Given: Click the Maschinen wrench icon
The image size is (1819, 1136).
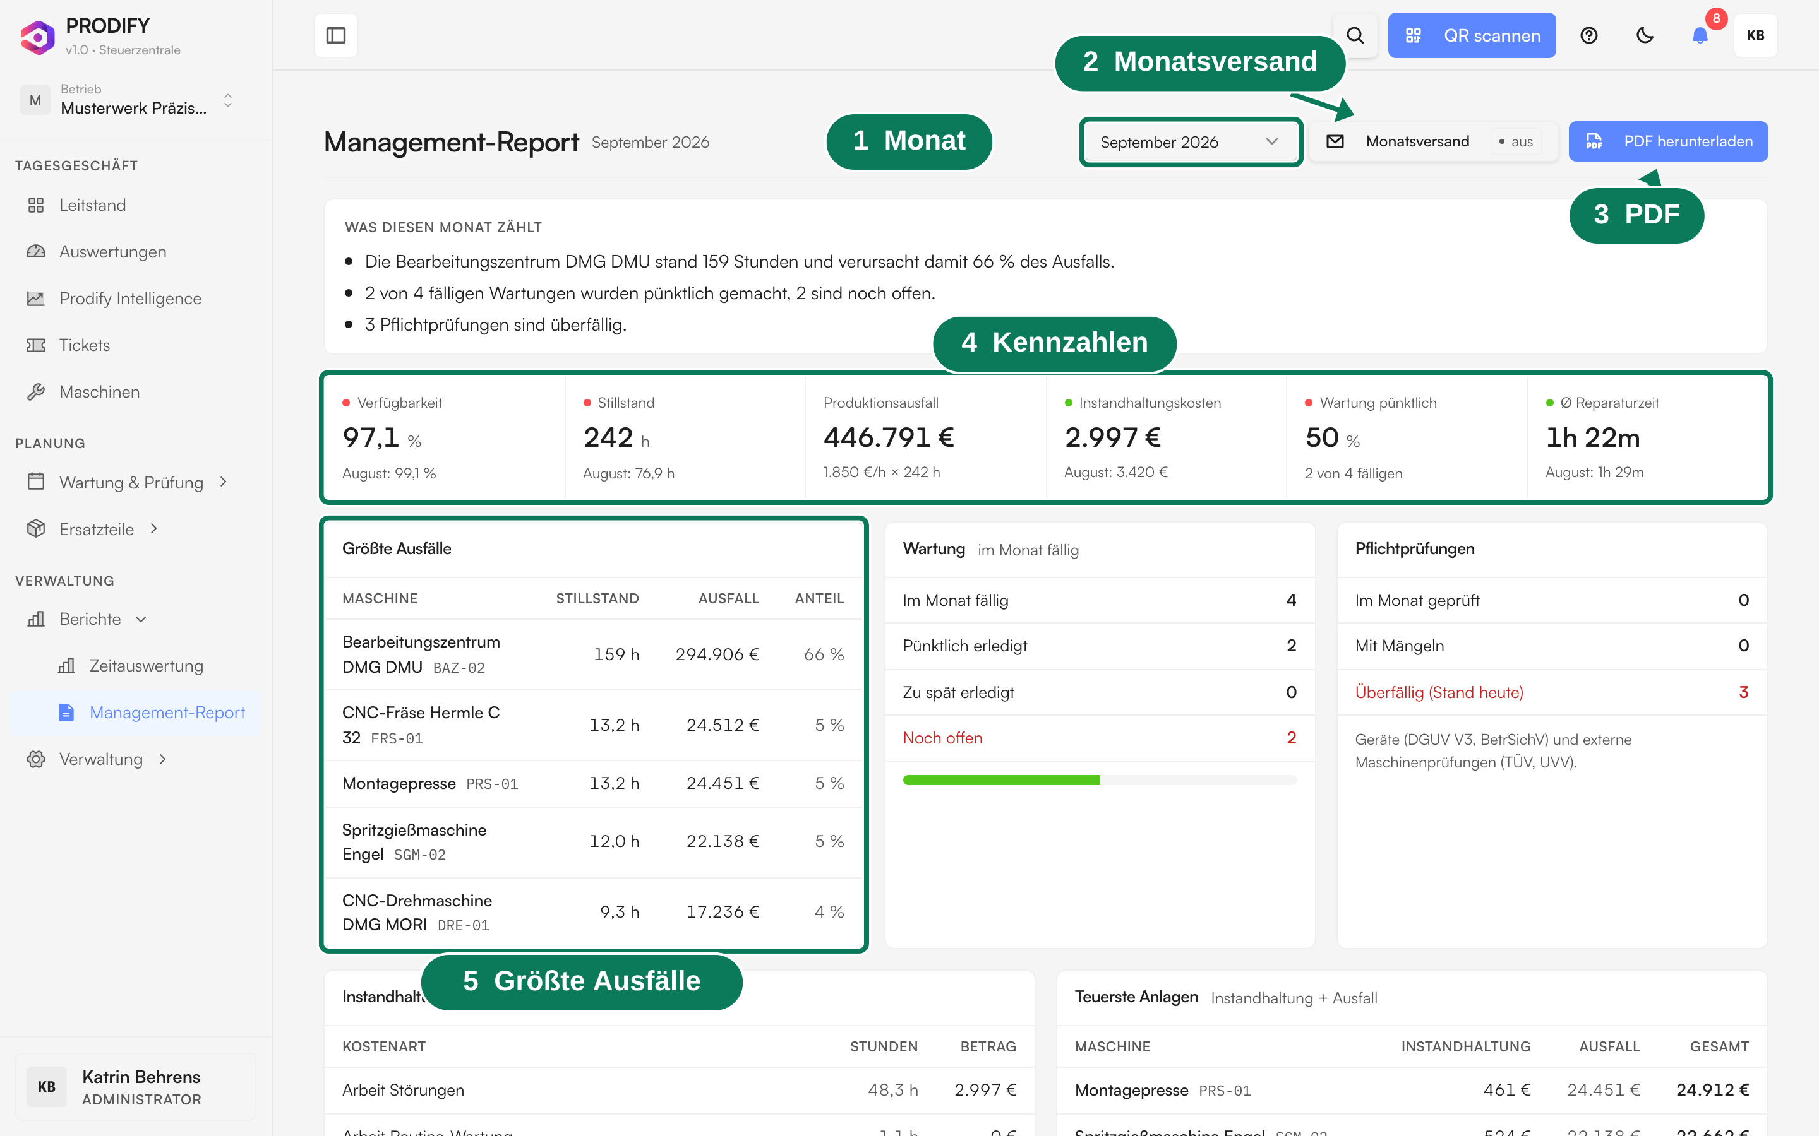Looking at the screenshot, I should pyautogui.click(x=36, y=391).
